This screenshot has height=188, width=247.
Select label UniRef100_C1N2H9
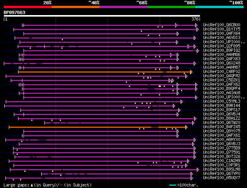pos(222,161)
